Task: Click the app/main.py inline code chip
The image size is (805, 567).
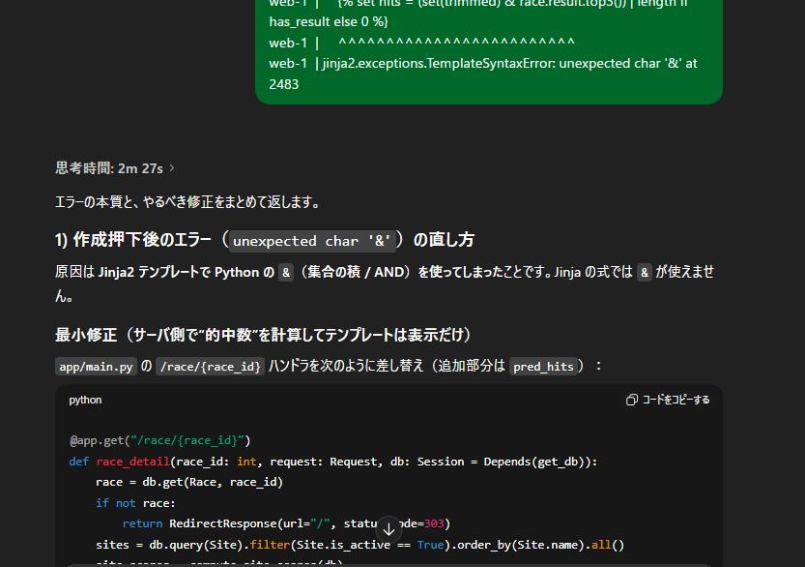Action: point(97,366)
